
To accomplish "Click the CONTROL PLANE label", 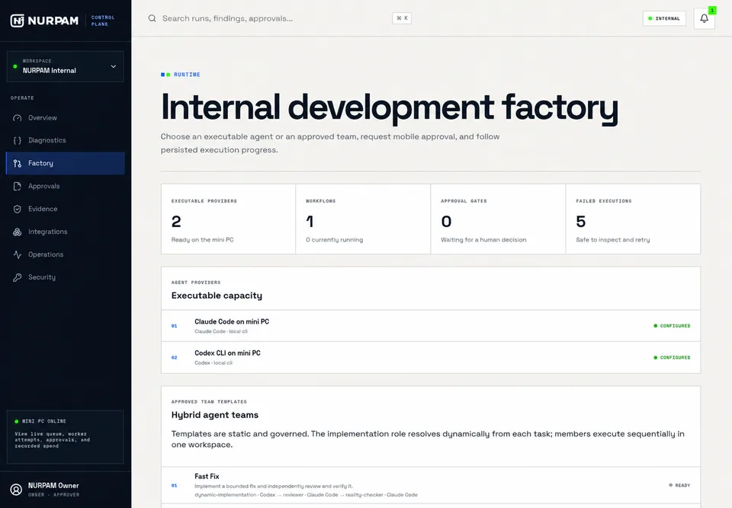I will (x=103, y=21).
